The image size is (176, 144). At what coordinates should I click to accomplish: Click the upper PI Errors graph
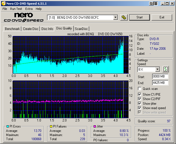[x=71, y=55]
